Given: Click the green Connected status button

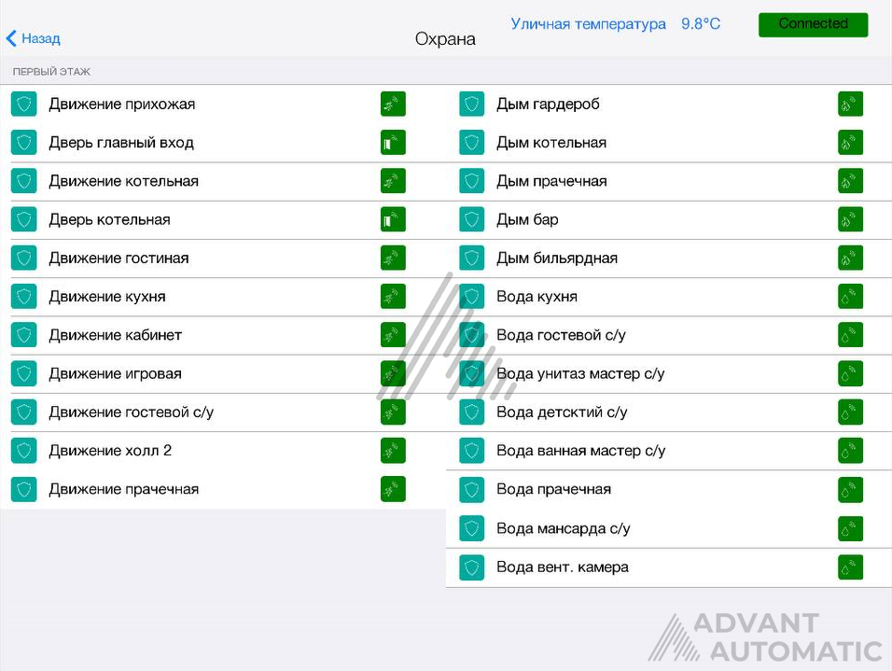Looking at the screenshot, I should 813,24.
